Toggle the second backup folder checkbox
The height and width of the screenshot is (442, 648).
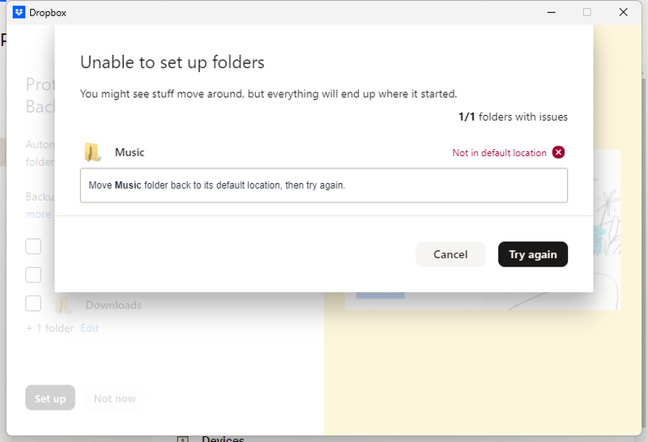click(x=33, y=274)
